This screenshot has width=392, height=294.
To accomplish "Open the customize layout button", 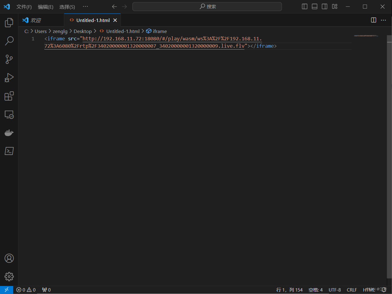I will click(x=335, y=7).
